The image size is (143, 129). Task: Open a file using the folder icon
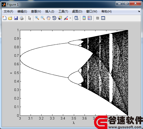pyautogui.click(x=10, y=18)
